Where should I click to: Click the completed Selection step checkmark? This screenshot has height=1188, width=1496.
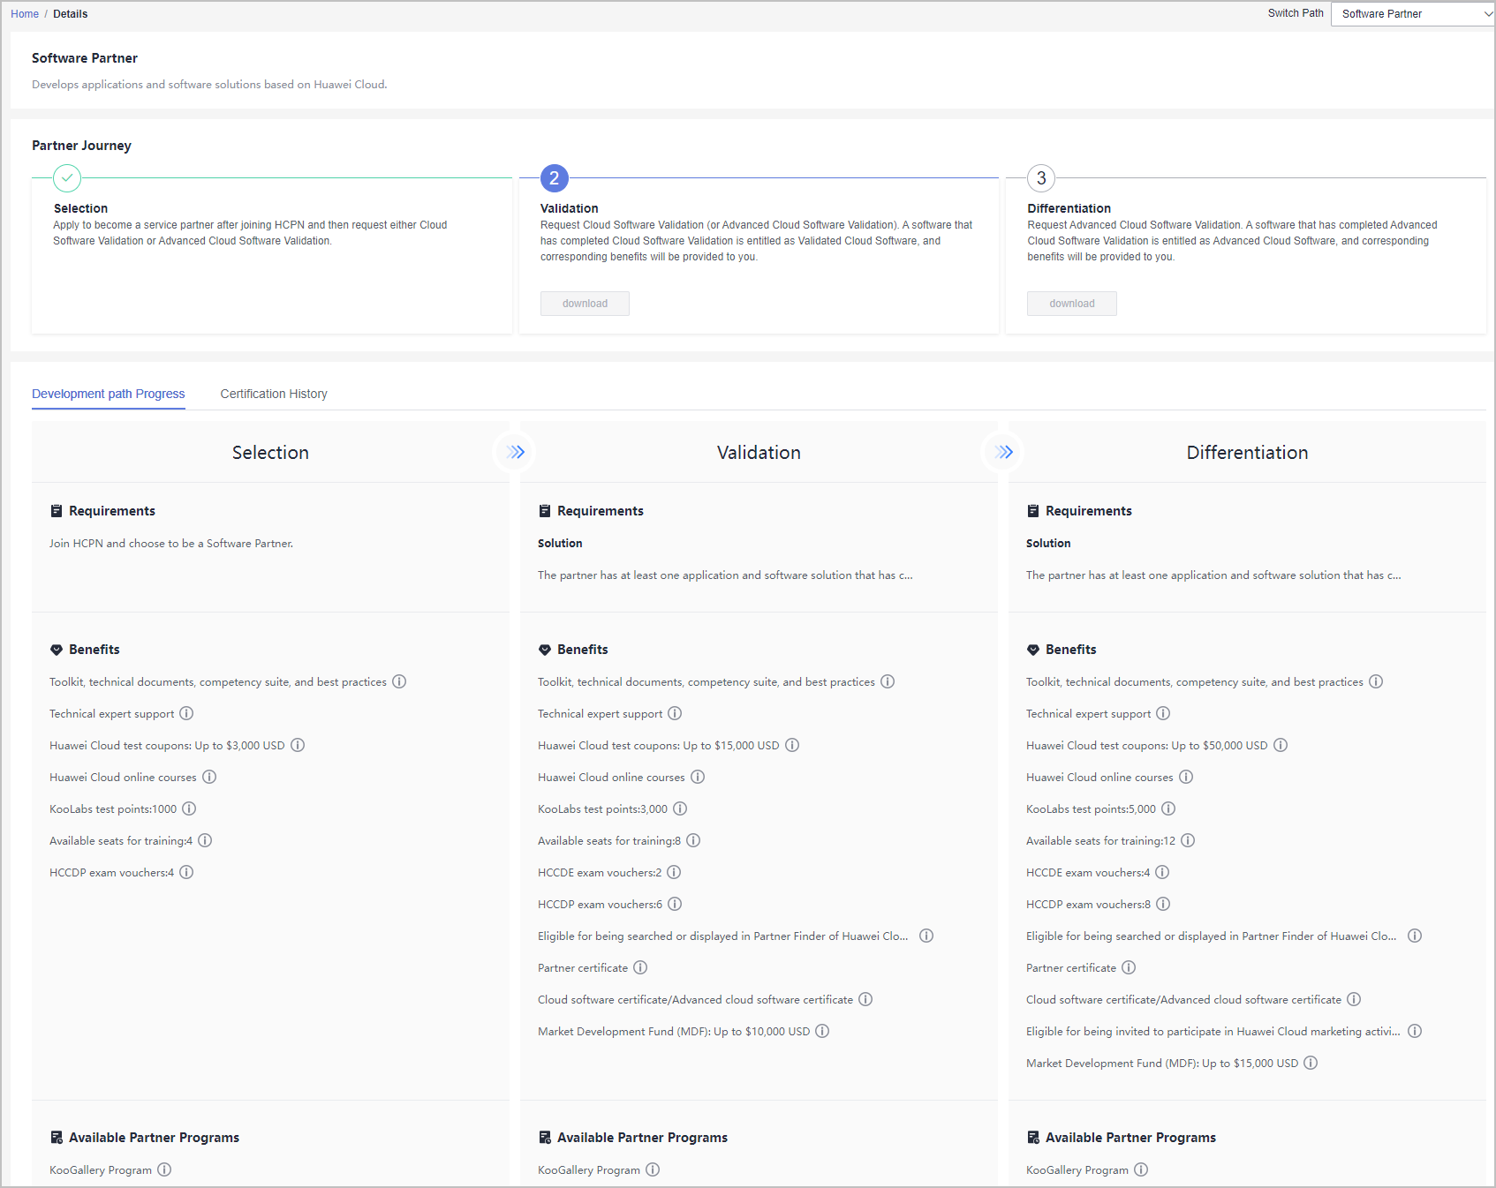67,178
